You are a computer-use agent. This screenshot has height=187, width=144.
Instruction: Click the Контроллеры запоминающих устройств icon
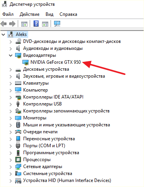click(18, 111)
